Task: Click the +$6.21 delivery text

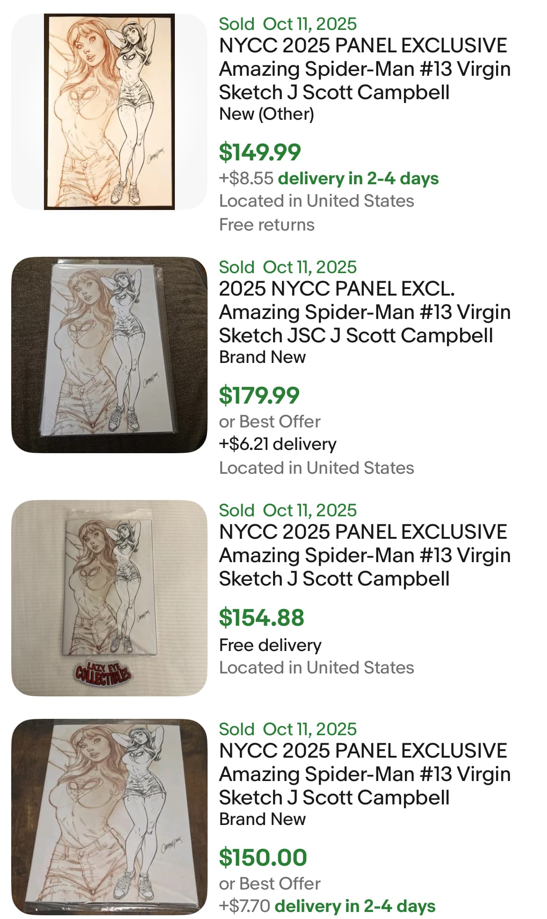Action: [277, 444]
